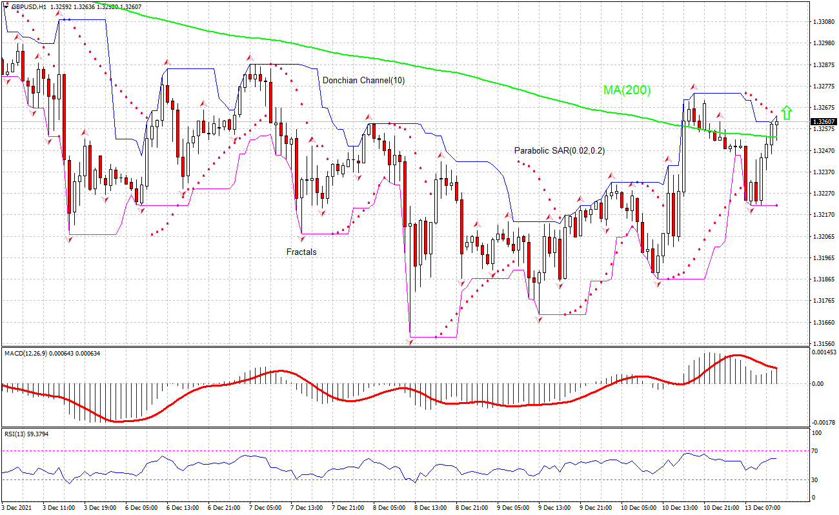Image resolution: width=839 pixels, height=515 pixels.
Task: Click the Fractals text label on the chart
Action: point(300,252)
